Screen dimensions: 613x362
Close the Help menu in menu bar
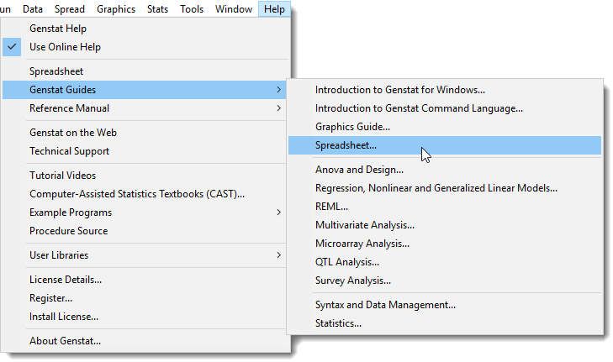pyautogui.click(x=274, y=9)
